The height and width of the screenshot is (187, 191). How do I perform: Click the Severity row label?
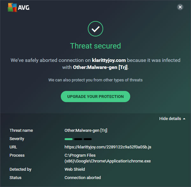(17, 139)
